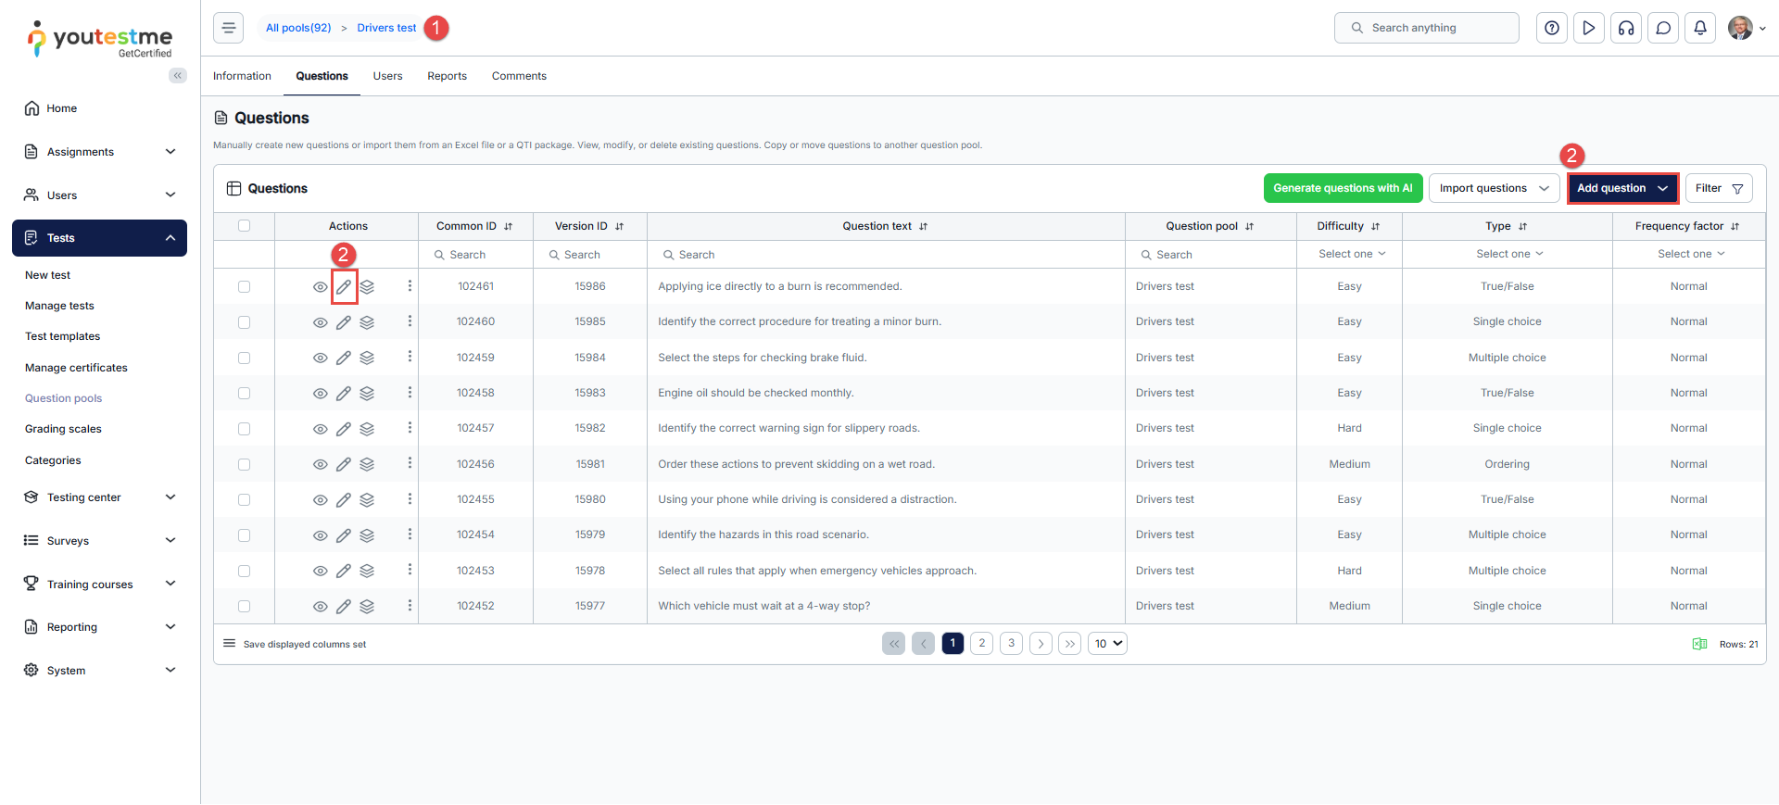Preview question 102460 with the eye icon
Viewport: 1779px width, 805px height.
pyautogui.click(x=320, y=322)
